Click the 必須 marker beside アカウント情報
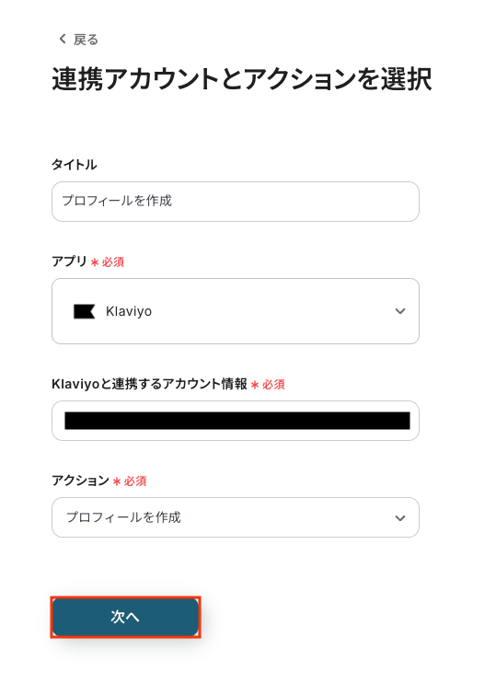 click(x=273, y=384)
